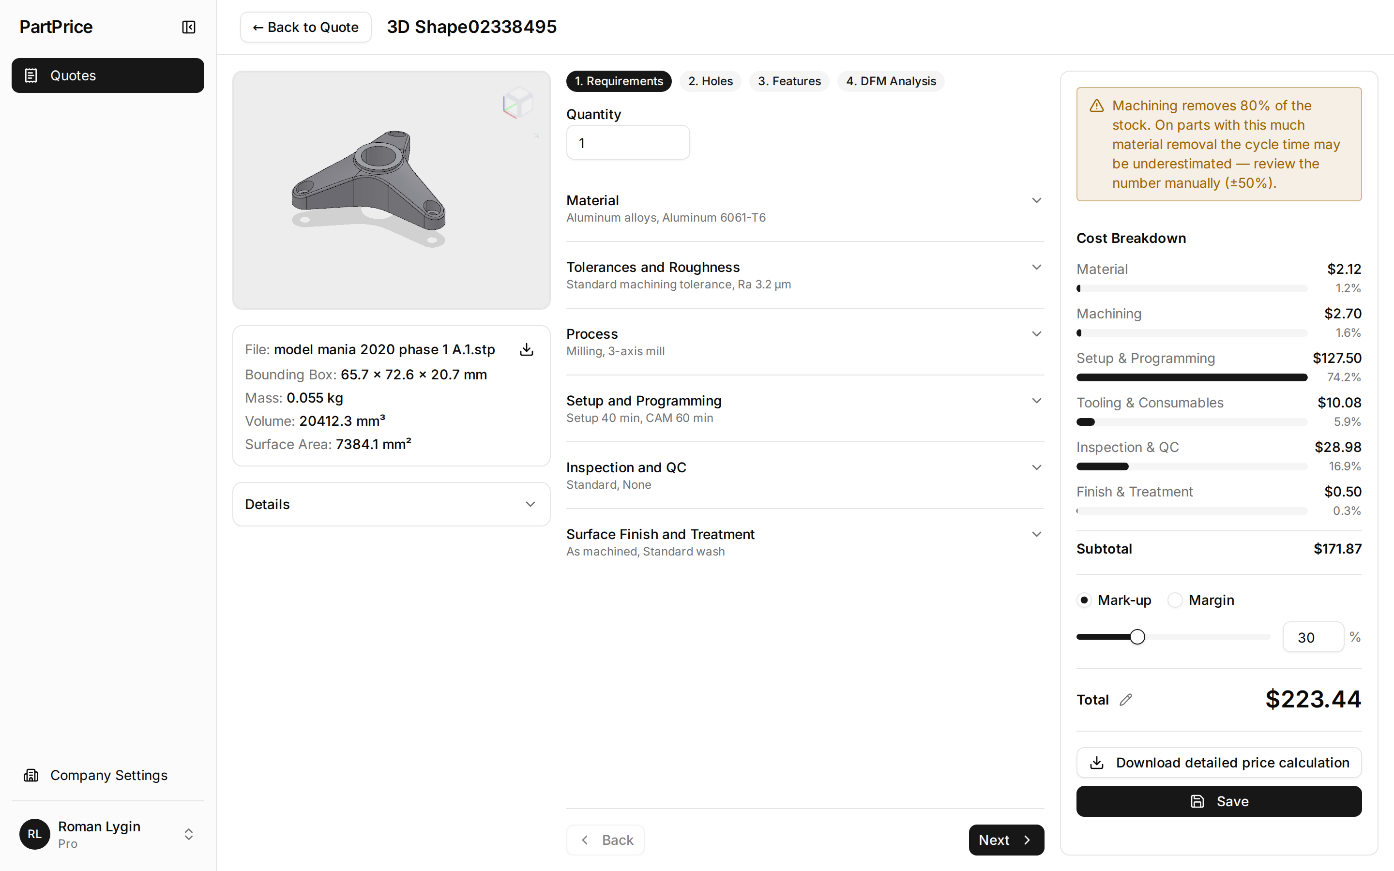The width and height of the screenshot is (1394, 871).
Task: Expand Inspection and QC section
Action: pos(805,475)
